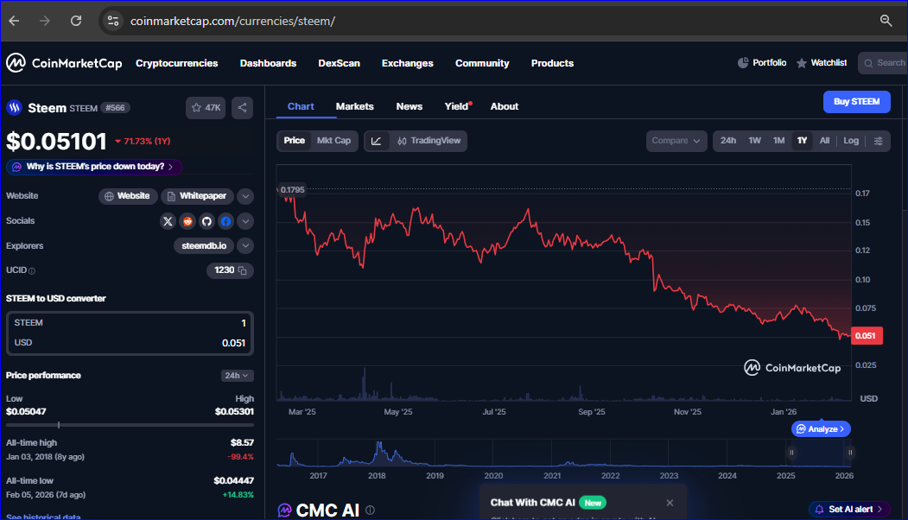This screenshot has height=520, width=908.
Task: Click the UCID info icon
Action: (32, 271)
